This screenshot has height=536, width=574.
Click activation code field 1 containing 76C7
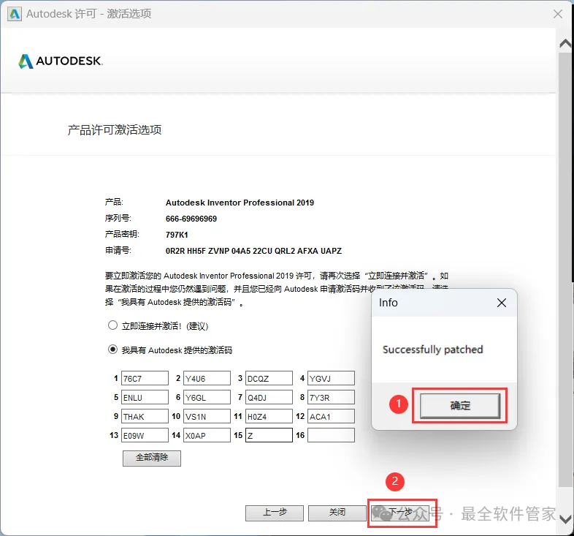[x=145, y=378]
